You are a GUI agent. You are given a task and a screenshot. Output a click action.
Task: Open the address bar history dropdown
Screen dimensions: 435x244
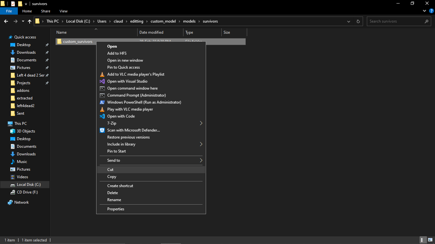pos(349,21)
